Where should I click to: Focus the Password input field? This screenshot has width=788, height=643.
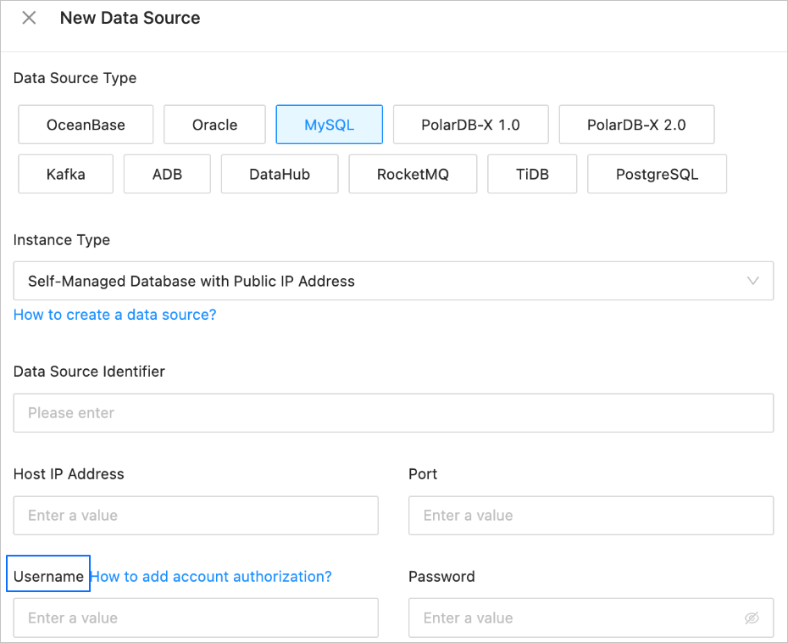(591, 618)
